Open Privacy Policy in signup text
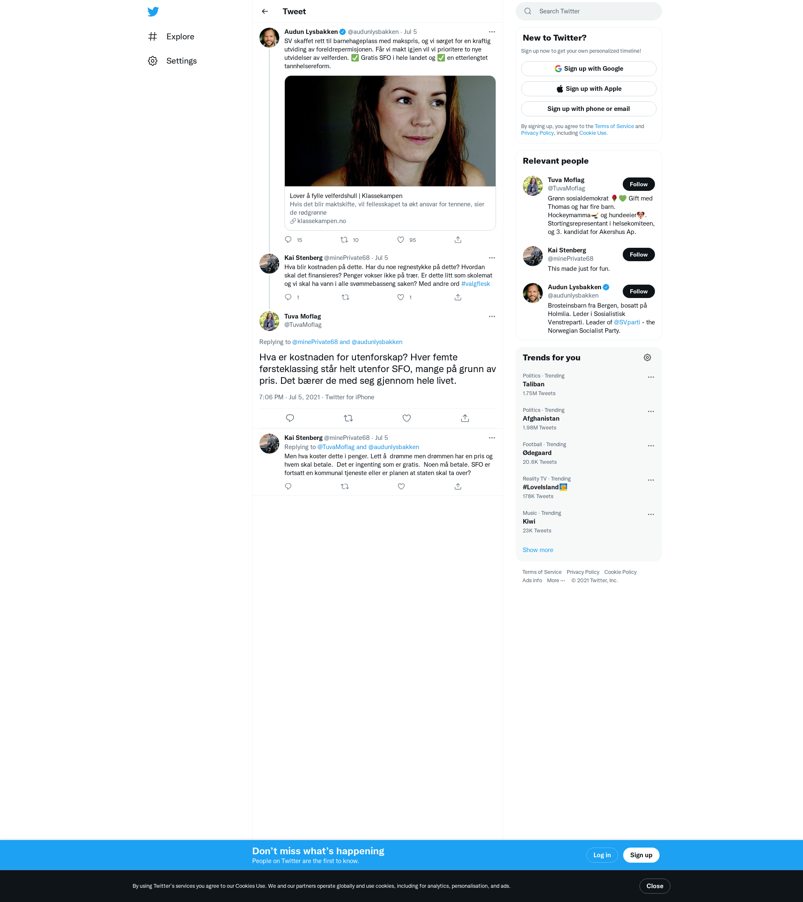The height and width of the screenshot is (902, 803). tap(537, 133)
